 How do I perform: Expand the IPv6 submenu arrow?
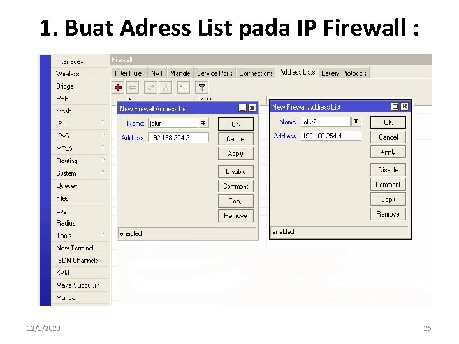point(103,135)
